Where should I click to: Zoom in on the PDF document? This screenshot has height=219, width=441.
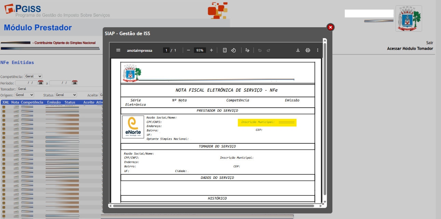[211, 50]
